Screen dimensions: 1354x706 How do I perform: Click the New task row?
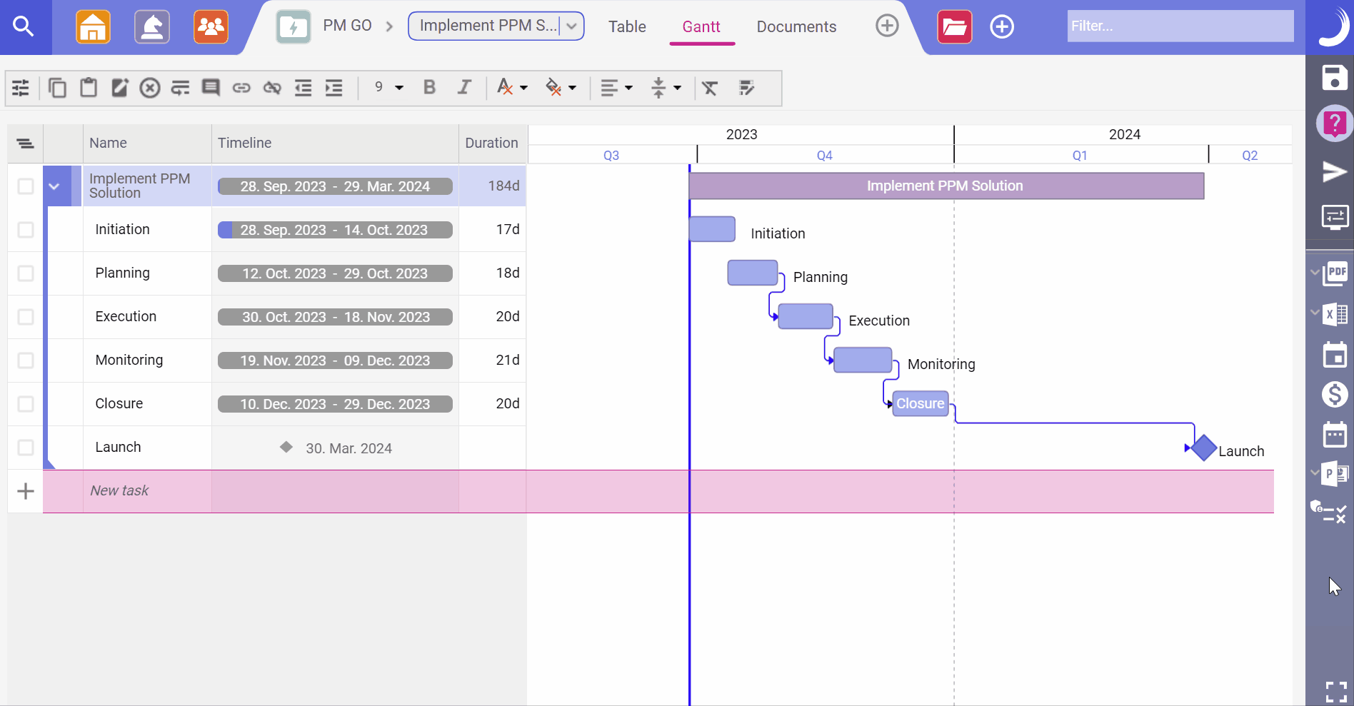[x=658, y=491]
